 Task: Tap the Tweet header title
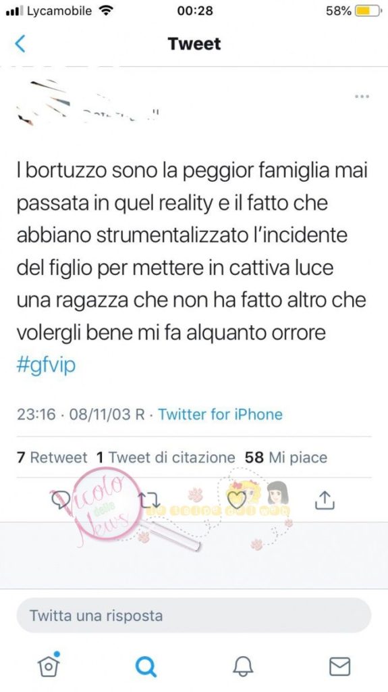click(x=194, y=44)
